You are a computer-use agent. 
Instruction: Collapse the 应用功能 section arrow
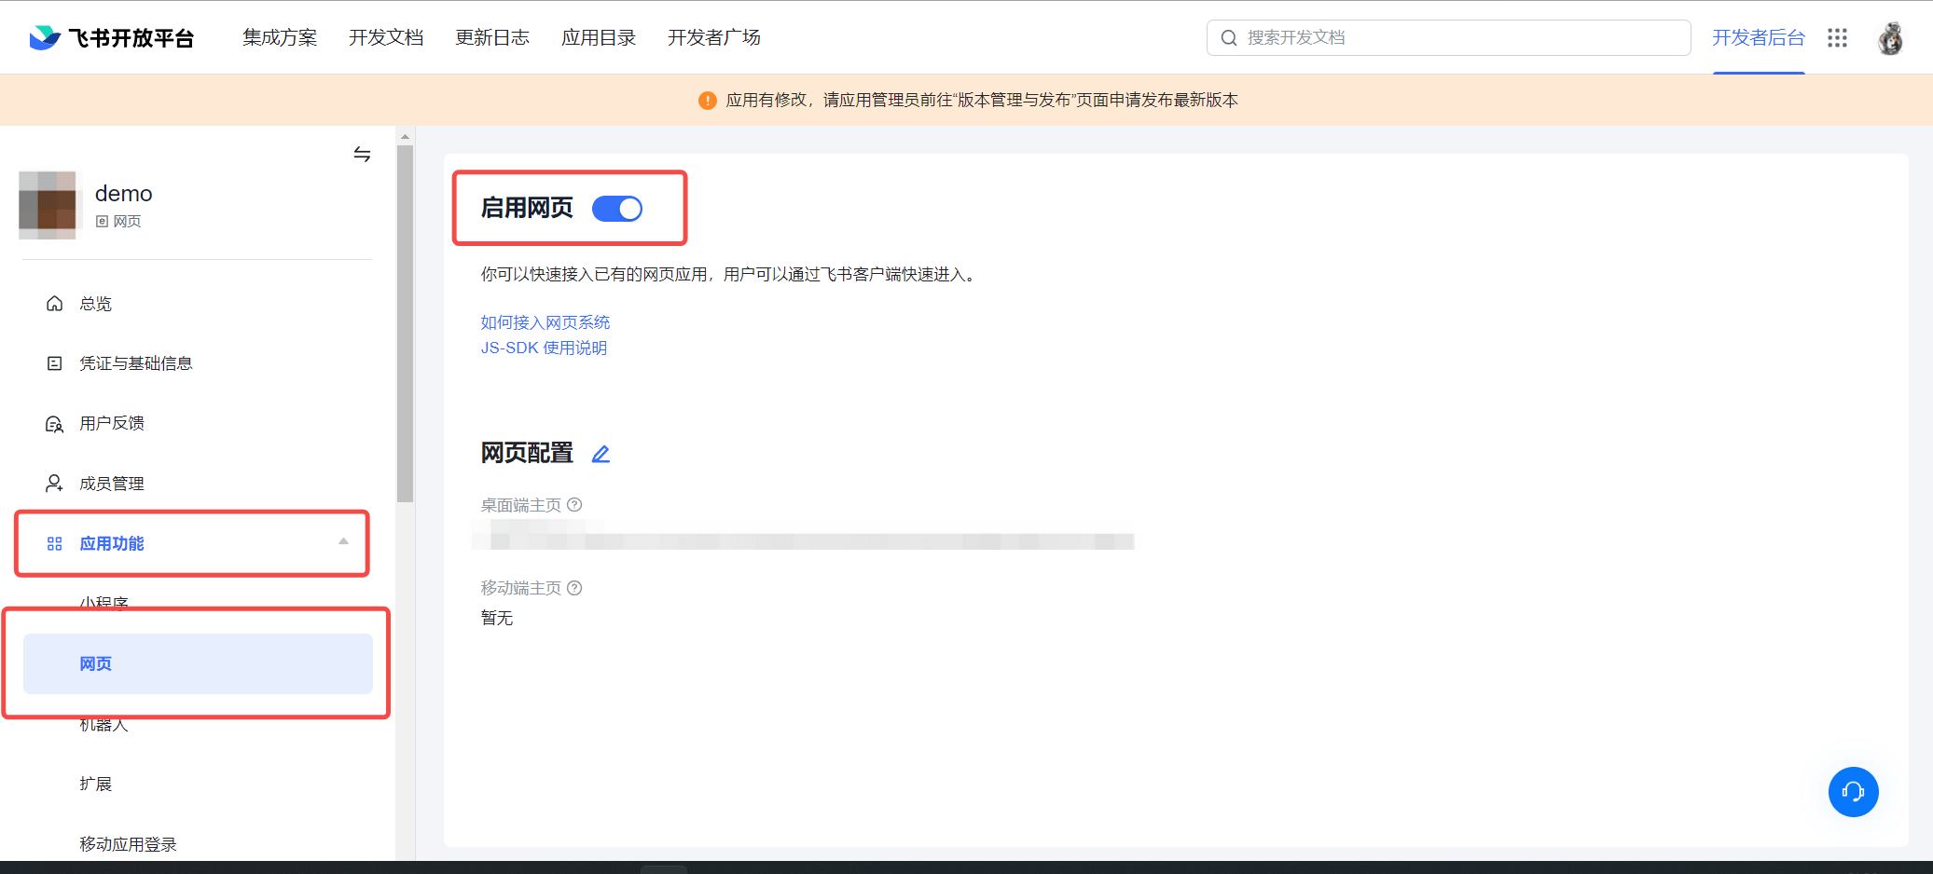(343, 542)
